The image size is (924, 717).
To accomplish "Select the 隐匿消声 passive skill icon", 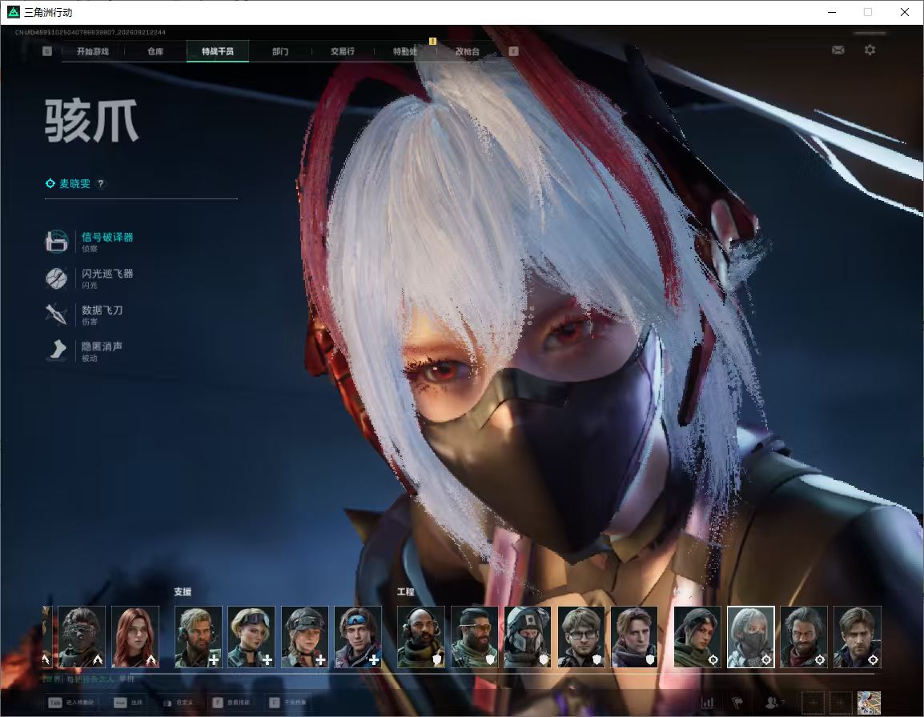I will pyautogui.click(x=57, y=350).
